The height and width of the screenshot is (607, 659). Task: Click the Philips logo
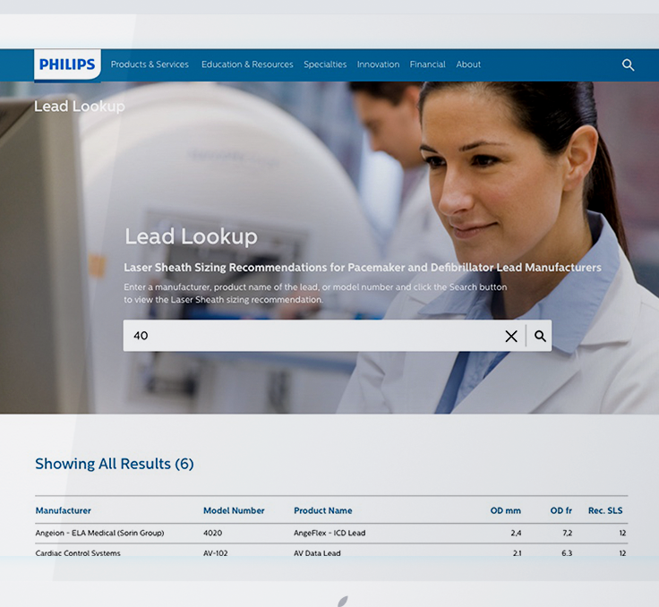click(x=67, y=64)
